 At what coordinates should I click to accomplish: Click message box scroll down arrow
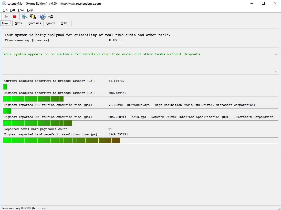click(x=276, y=72)
